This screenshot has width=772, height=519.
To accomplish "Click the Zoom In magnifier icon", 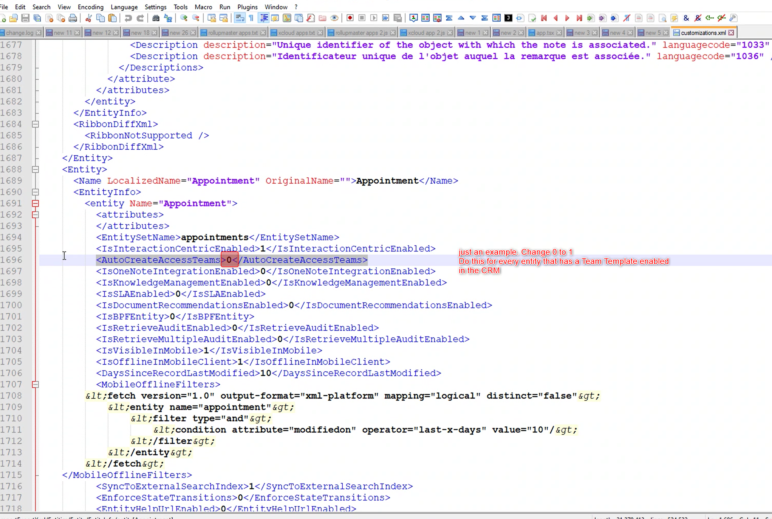I will coord(184,18).
